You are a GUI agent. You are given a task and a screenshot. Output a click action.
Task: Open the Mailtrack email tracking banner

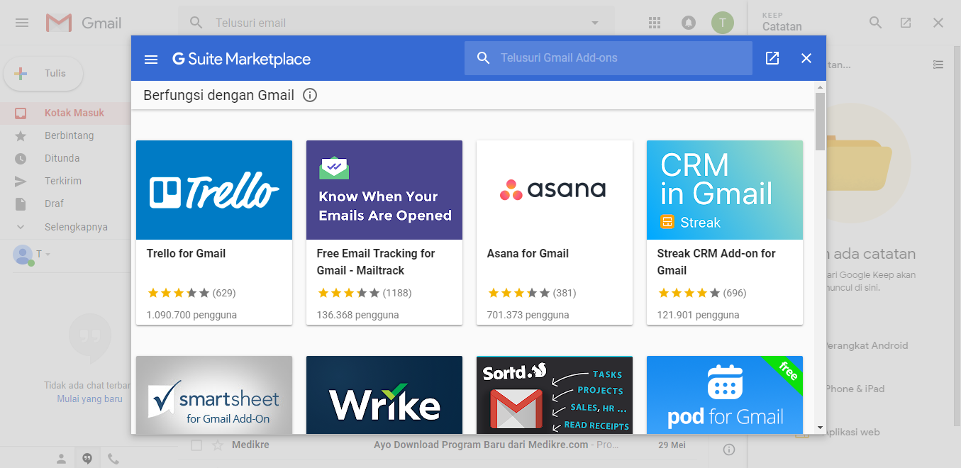[x=384, y=190]
